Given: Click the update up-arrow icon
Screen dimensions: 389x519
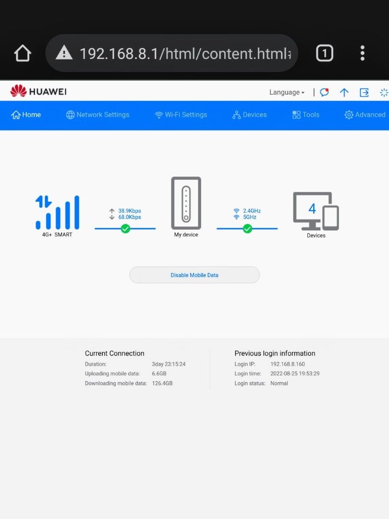Looking at the screenshot, I should [x=344, y=92].
